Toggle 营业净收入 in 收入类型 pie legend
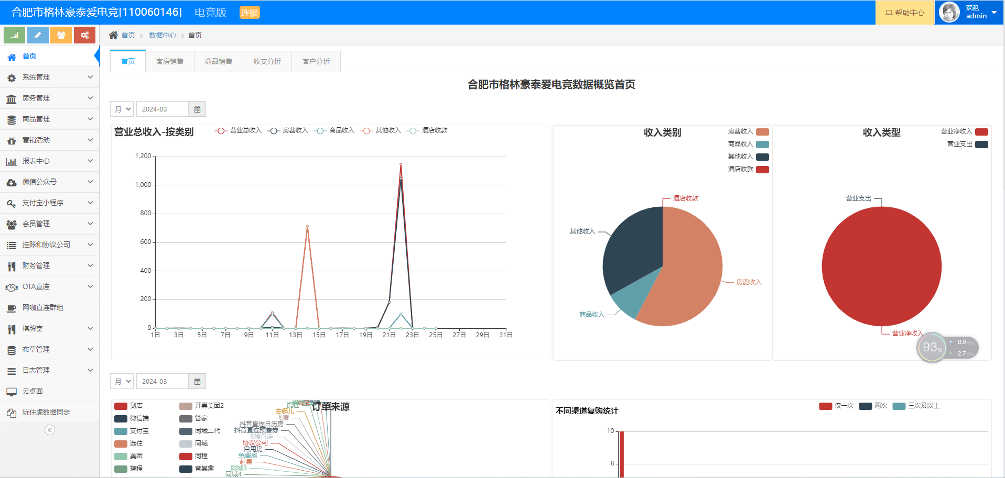Image resolution: width=1005 pixels, height=478 pixels. [x=965, y=131]
